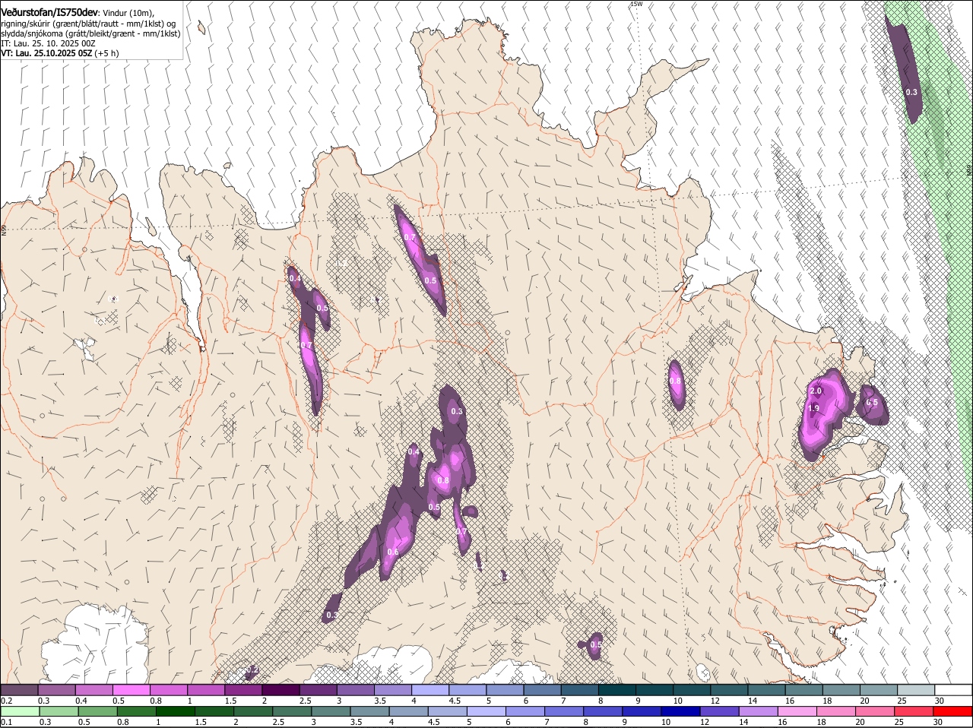This screenshot has width=973, height=728.
Task: Select snow legend swatch between 12 and 14
Action: pos(728,690)
